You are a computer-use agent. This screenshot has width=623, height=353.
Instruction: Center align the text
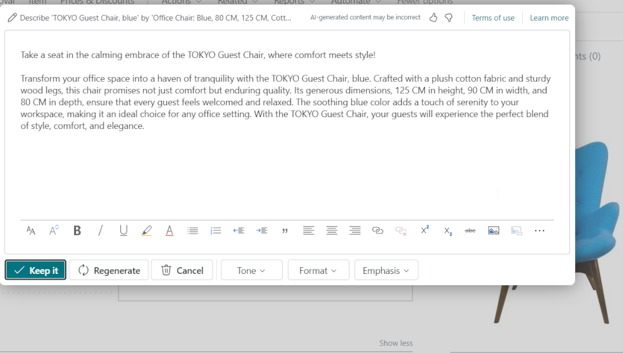(332, 230)
